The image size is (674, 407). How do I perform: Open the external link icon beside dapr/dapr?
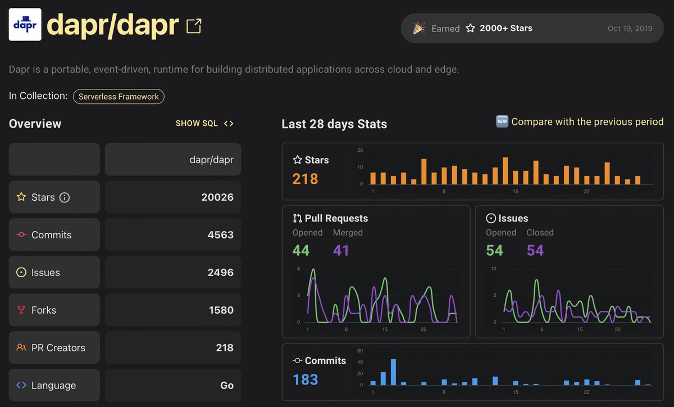coord(194,26)
